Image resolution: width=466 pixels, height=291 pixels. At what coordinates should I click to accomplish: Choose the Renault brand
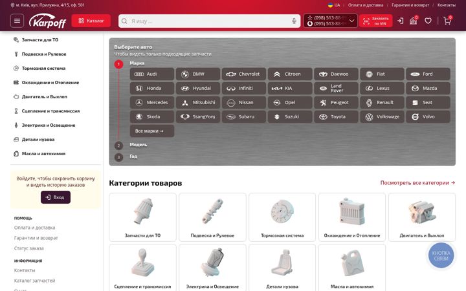click(x=383, y=102)
